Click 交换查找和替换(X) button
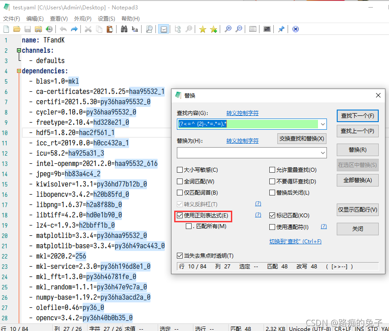 [x=301, y=139]
